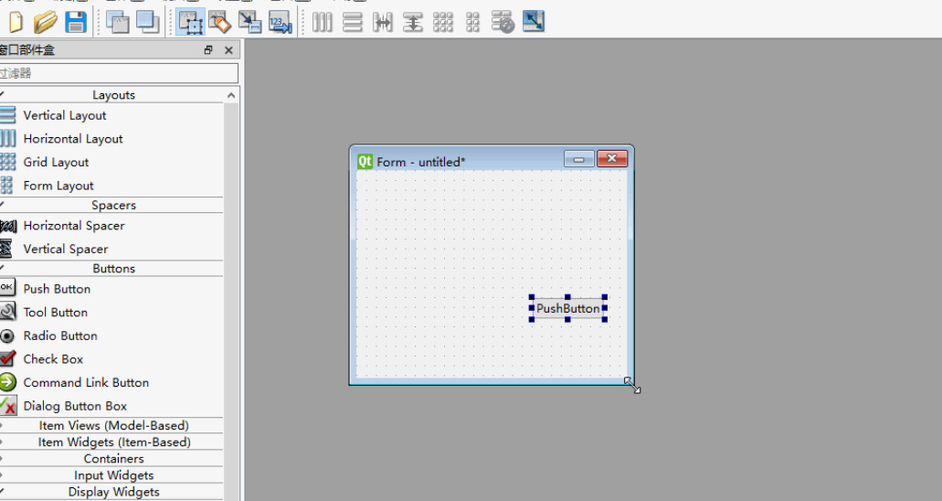Image resolution: width=942 pixels, height=501 pixels.
Task: Click the widget box filter field
Action: pyautogui.click(x=119, y=73)
